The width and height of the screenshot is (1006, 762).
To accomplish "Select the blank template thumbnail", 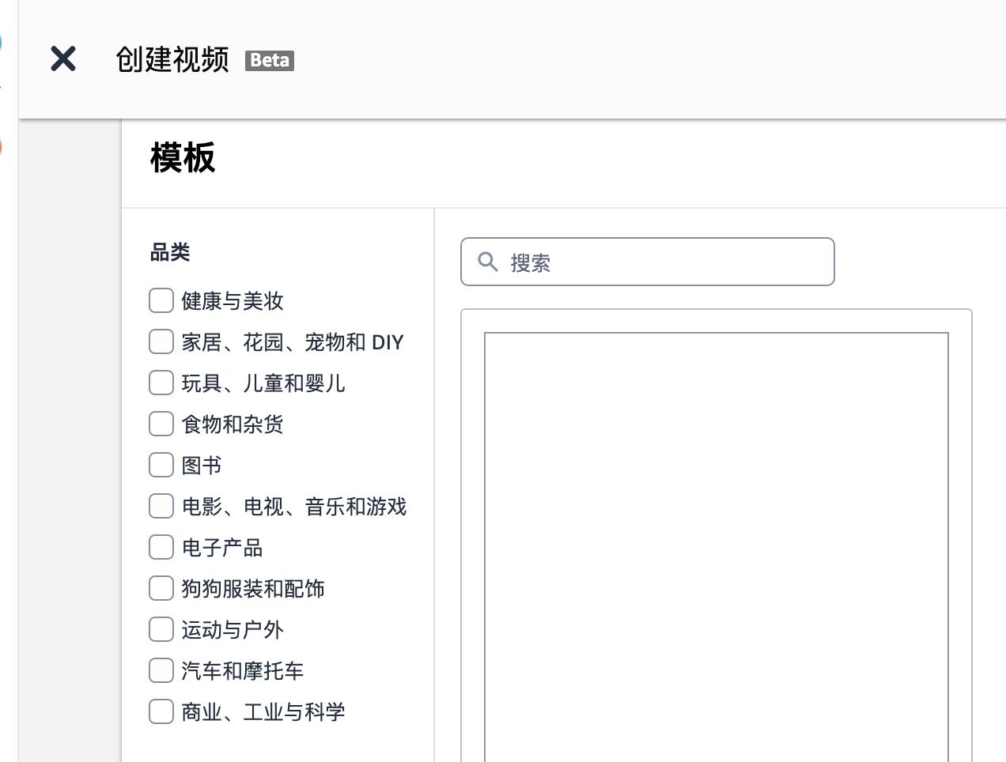I will coord(716,545).
